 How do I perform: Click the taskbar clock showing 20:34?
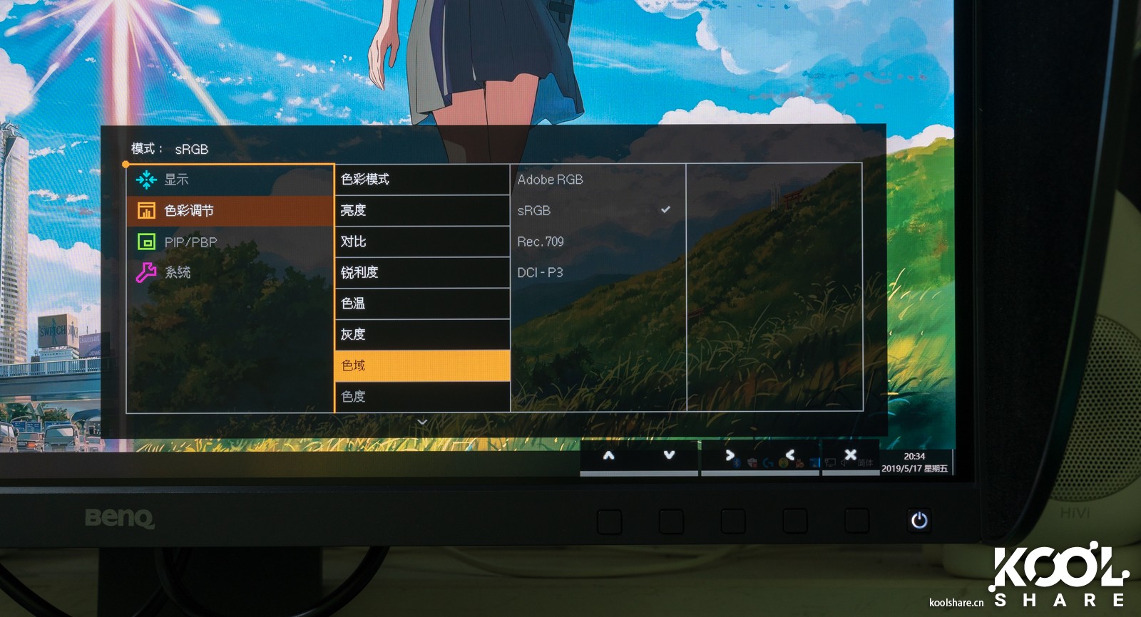point(914,457)
